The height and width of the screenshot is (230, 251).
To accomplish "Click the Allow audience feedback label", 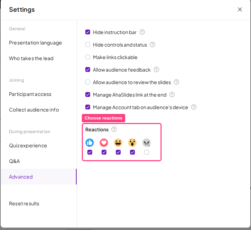I will tap(122, 70).
